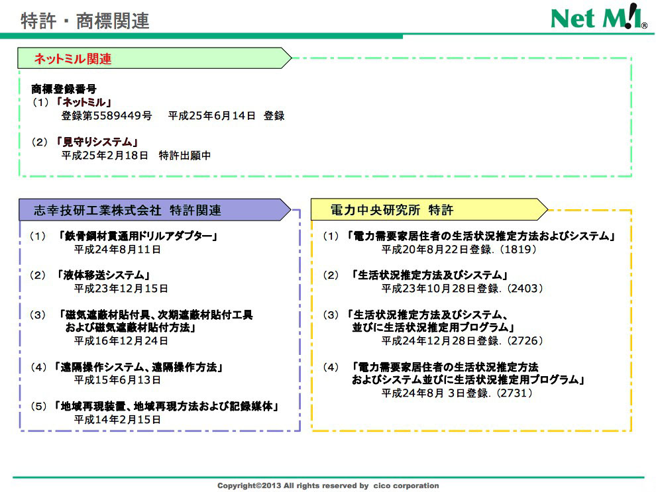Click the date 平成14年2月15日

pyautogui.click(x=117, y=420)
